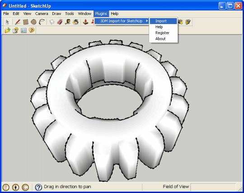
Task: Open the Draw menu
Action: tap(56, 14)
